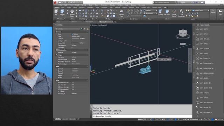Toggle the layer lock icon
Screen dimensions: 224x126
[x=191, y=10]
